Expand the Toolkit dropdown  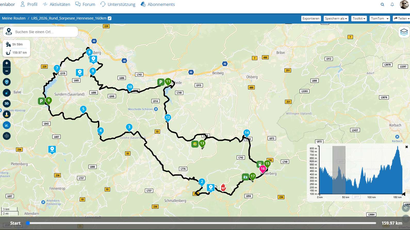point(359,19)
